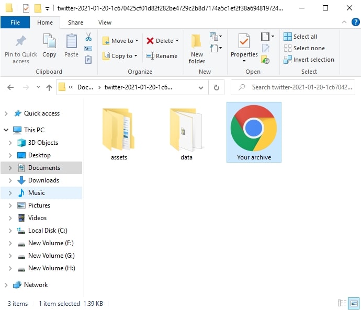This screenshot has height=310, width=361.
Task: Switch to the View ribbon tab
Action: 105,22
